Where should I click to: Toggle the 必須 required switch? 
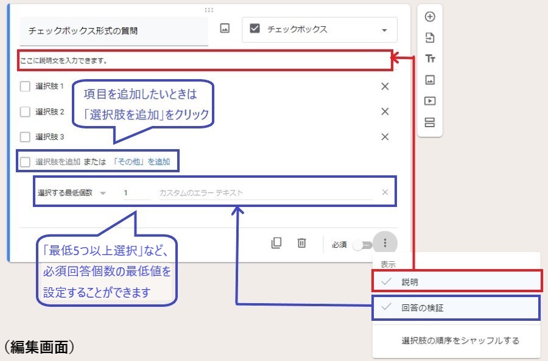pos(365,244)
